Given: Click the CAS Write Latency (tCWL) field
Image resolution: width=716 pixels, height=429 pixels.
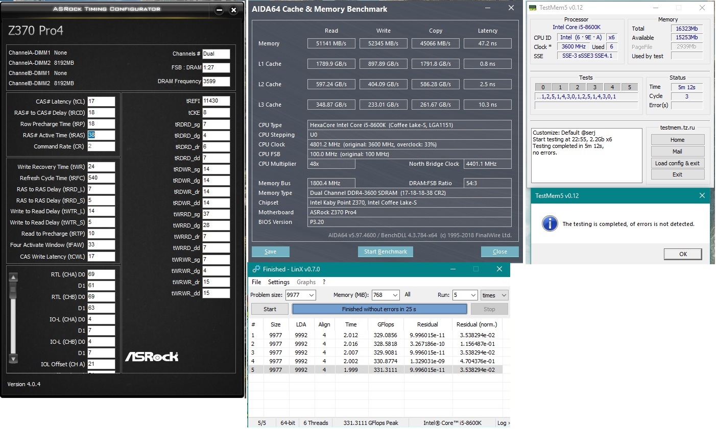Looking at the screenshot, I should (101, 256).
